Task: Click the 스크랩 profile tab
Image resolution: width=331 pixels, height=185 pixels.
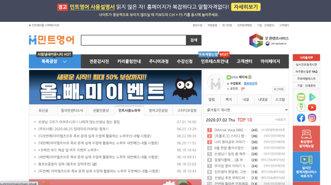Action: point(280,99)
